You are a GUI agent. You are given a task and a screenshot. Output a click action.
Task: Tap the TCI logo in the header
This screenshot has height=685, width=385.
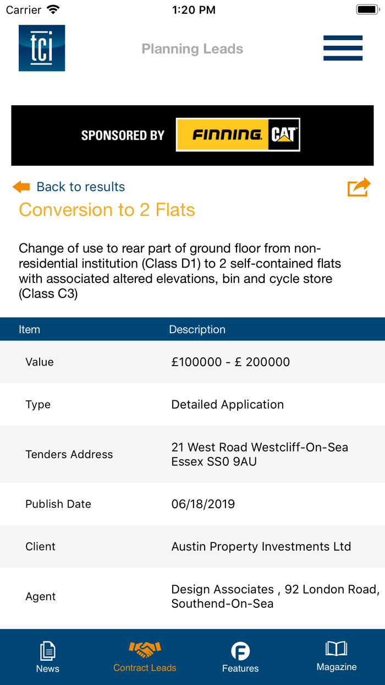click(x=42, y=48)
